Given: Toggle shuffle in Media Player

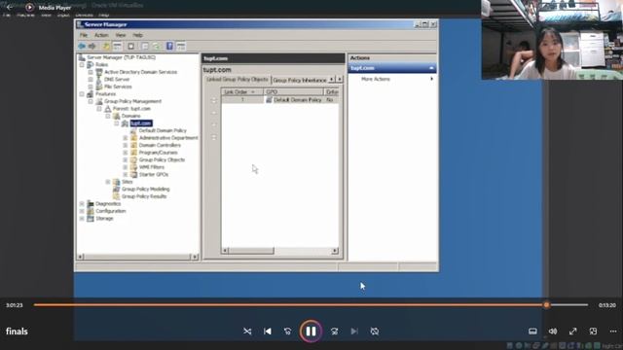Looking at the screenshot, I should point(247,331).
